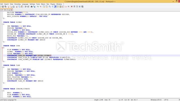Screen dimensions: 180x101
Task: Open the View menu
Action: (12, 4)
